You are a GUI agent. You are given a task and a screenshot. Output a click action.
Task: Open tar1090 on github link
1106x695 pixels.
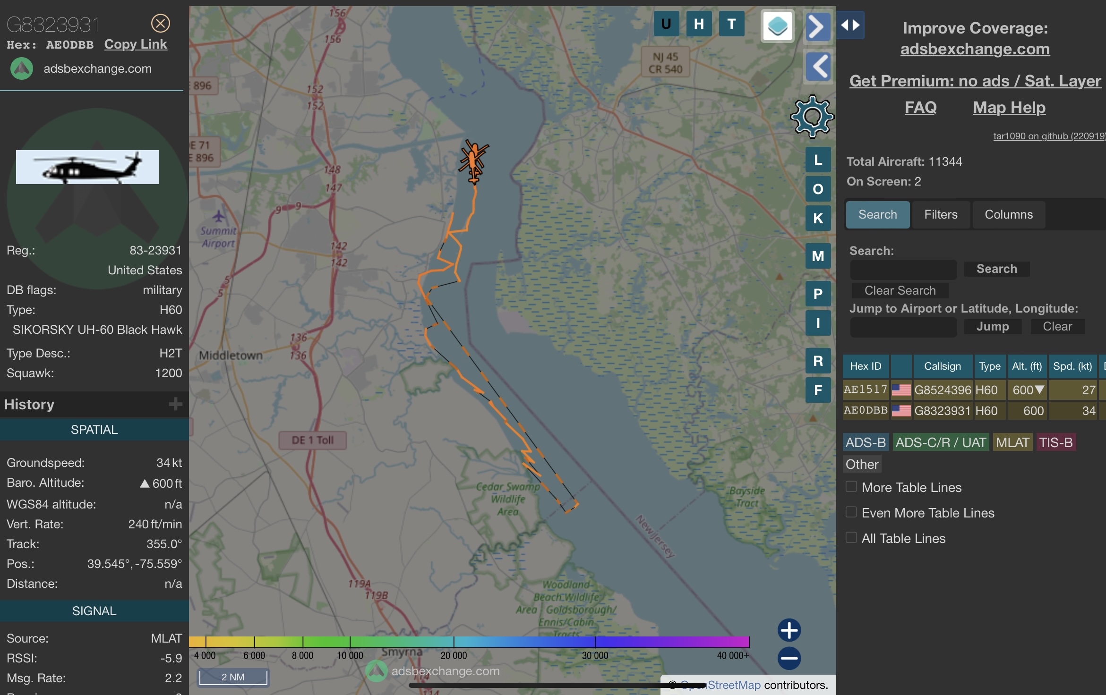1049,136
